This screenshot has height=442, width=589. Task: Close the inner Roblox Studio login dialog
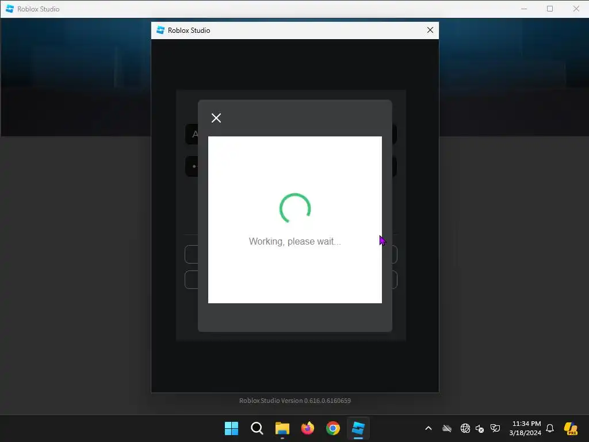point(430,30)
